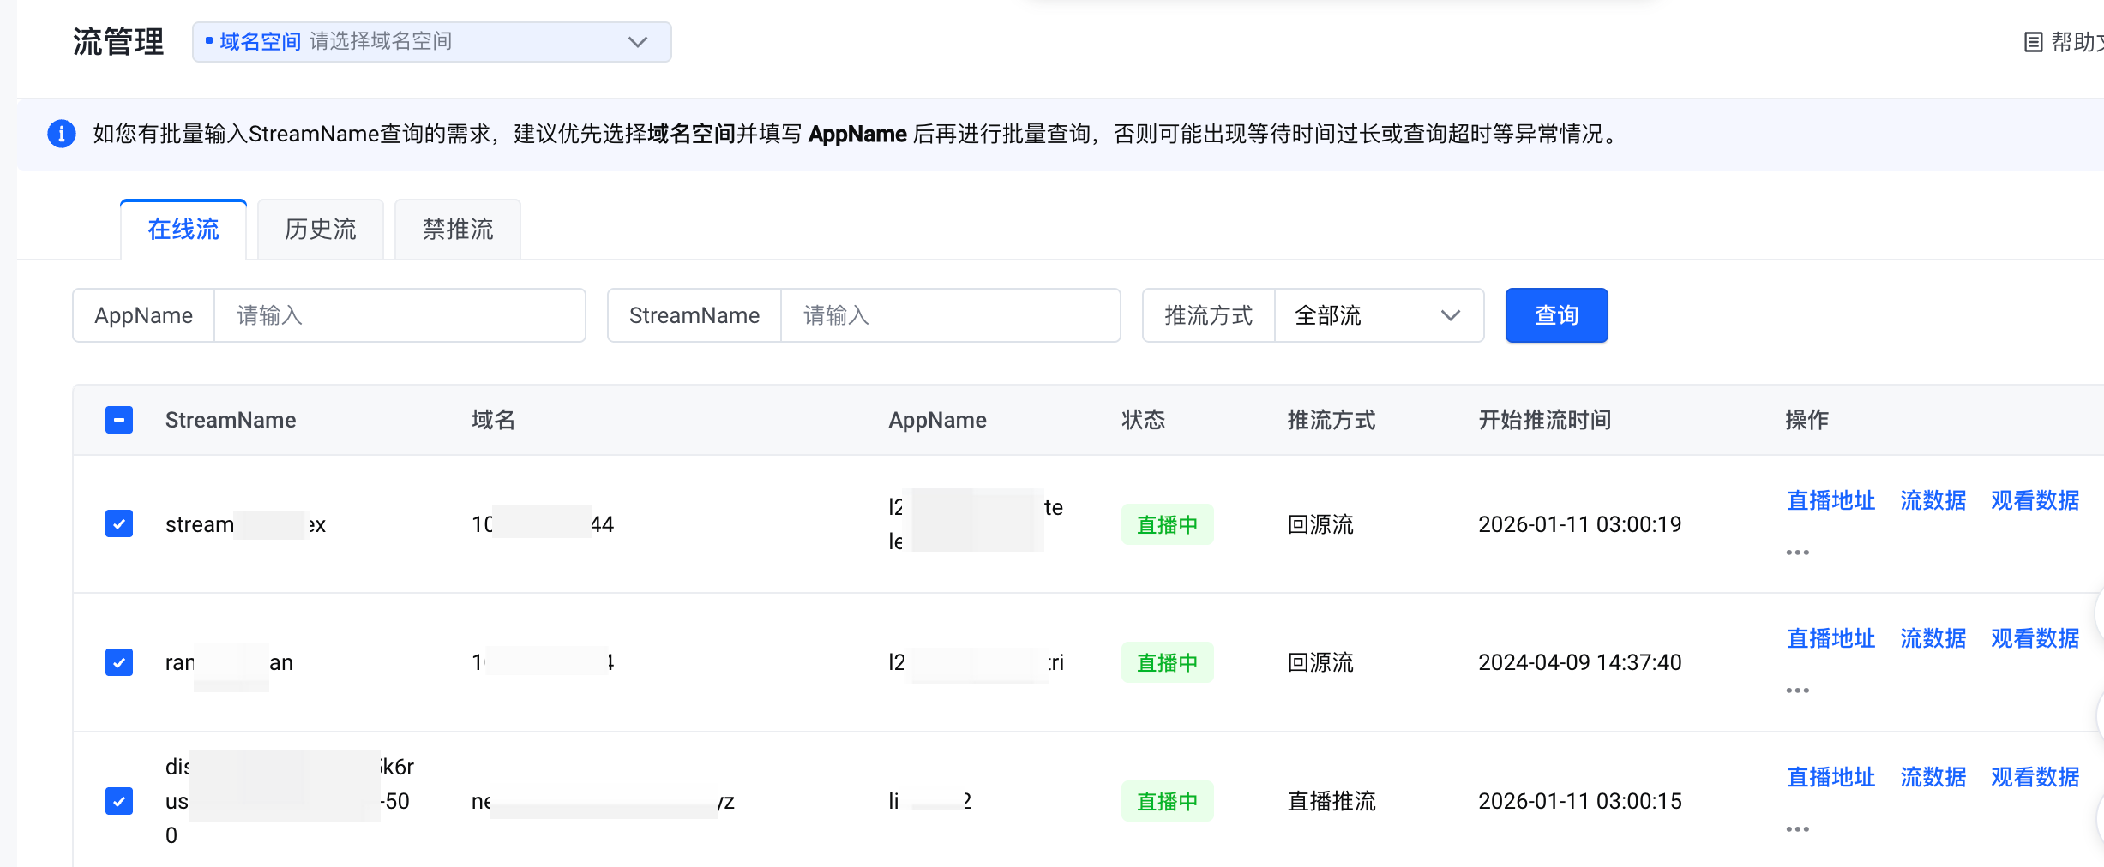Toggle the select-all checkbox in table header

coord(119,420)
